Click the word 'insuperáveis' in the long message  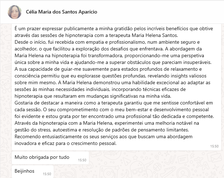click(197, 63)
